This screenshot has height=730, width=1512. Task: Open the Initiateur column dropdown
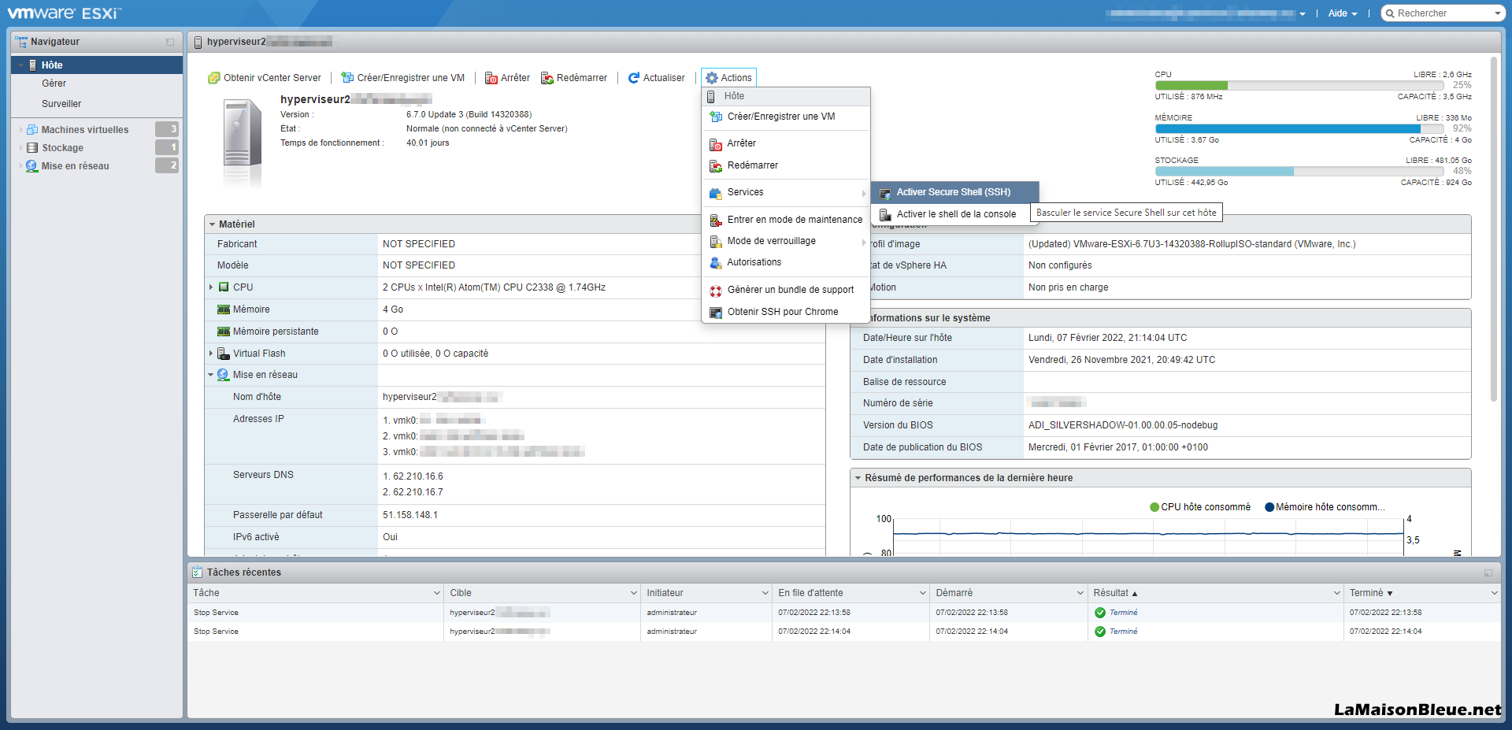[765, 593]
